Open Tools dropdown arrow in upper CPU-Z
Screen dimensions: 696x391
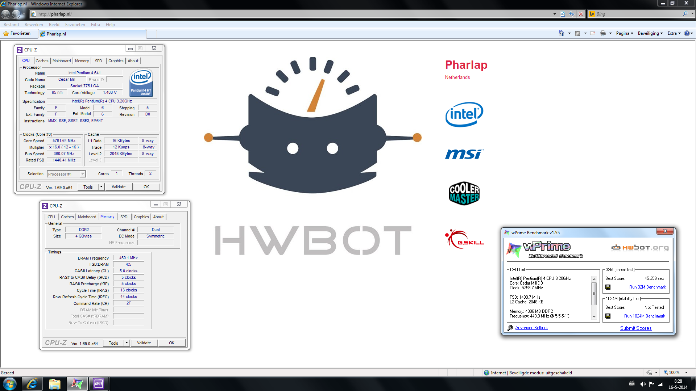click(x=101, y=187)
